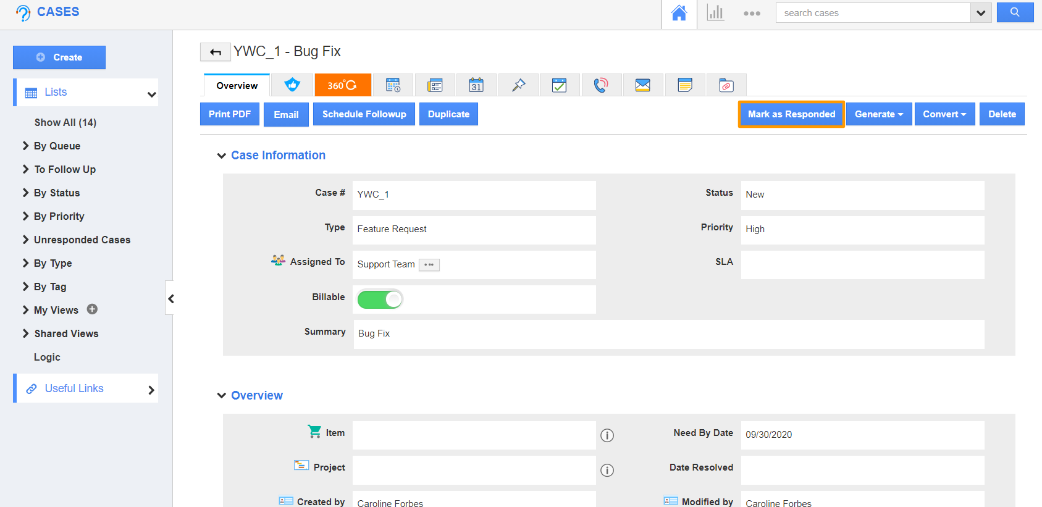Open the yellow notes tab icon
The width and height of the screenshot is (1042, 507).
pyautogui.click(x=684, y=85)
